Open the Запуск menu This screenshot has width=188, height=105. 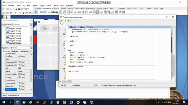42,6
